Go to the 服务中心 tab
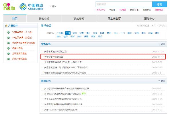Image resolution: width=172 pixels, height=119 pixels. (x=149, y=19)
